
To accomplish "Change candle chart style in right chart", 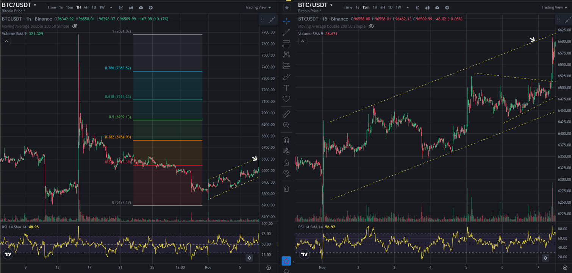I will point(427,8).
